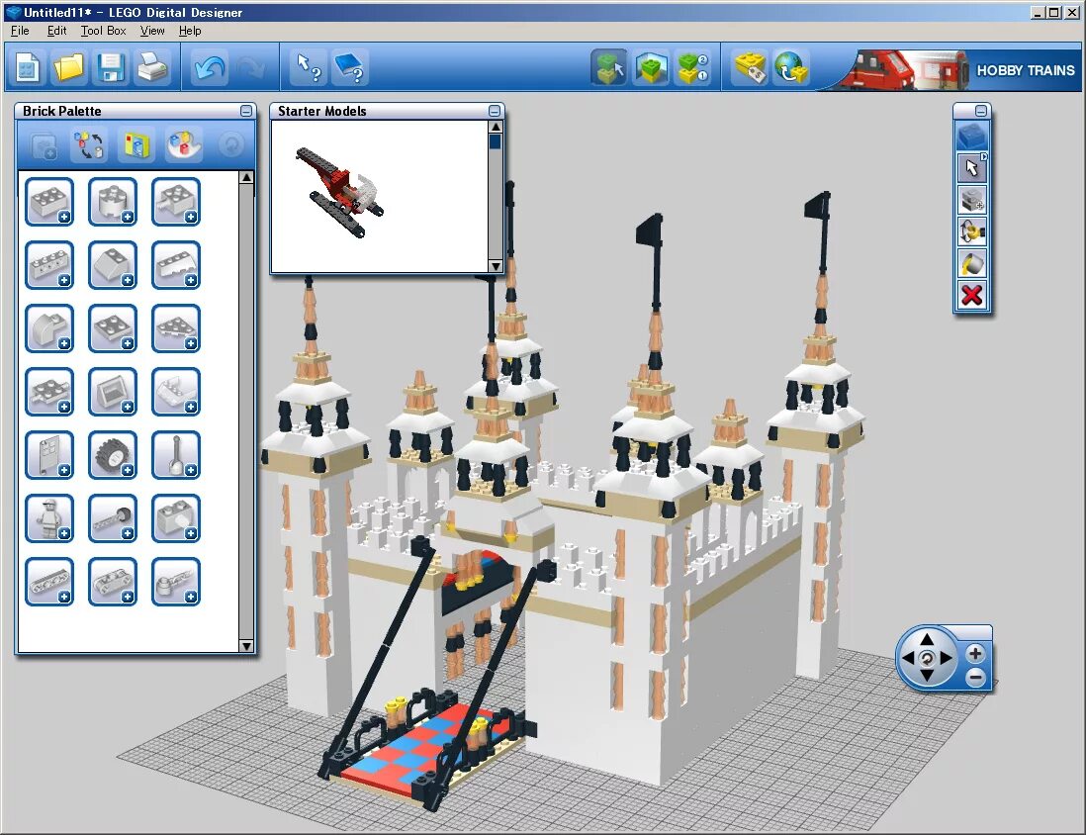
Task: Open the Tool Box menu
Action: coord(103,31)
